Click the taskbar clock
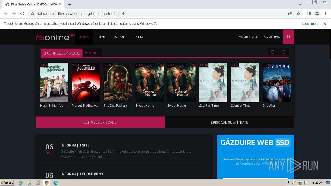 point(318,183)
